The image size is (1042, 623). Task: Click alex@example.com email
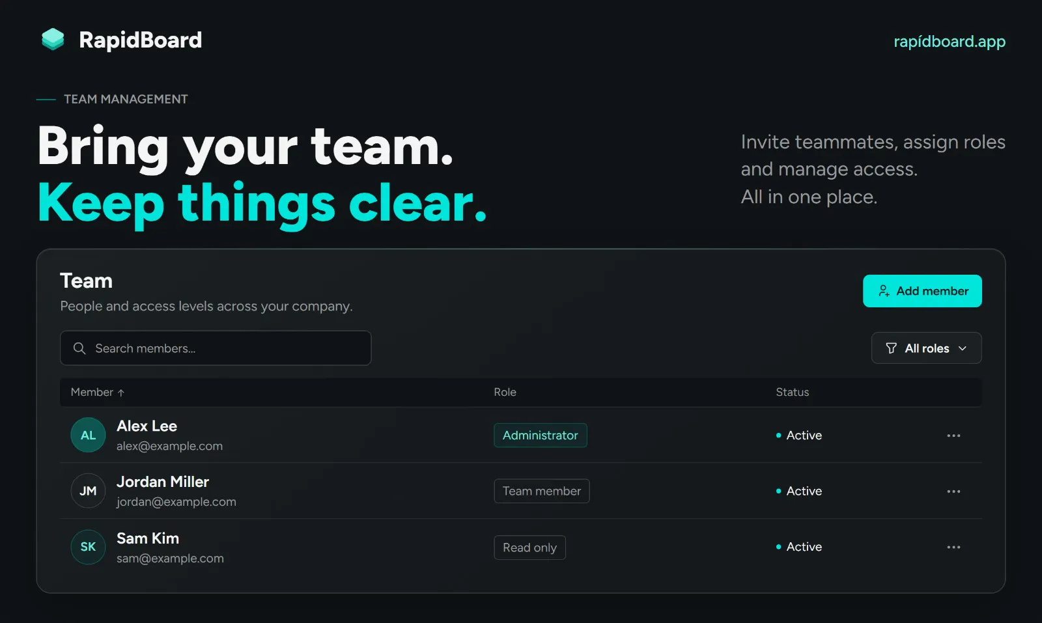(x=169, y=446)
